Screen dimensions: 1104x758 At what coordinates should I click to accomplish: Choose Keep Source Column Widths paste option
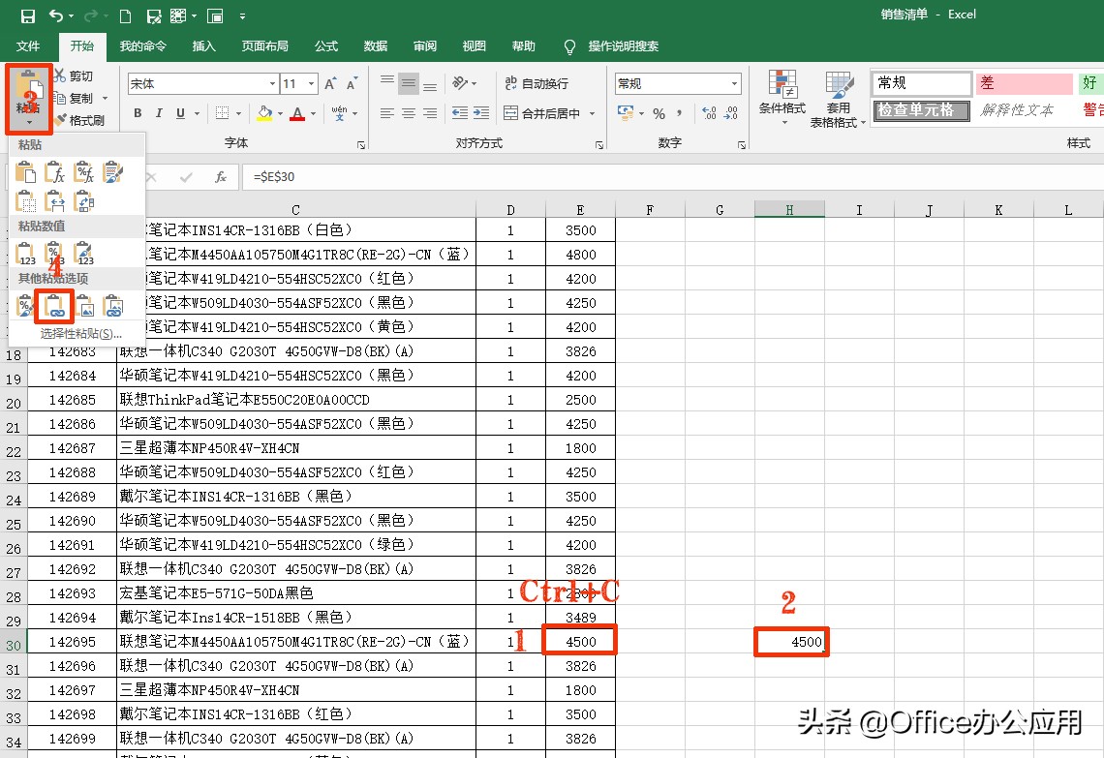55,201
